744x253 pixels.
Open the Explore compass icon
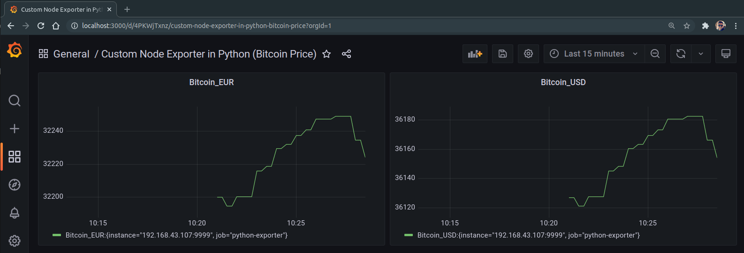tap(15, 185)
